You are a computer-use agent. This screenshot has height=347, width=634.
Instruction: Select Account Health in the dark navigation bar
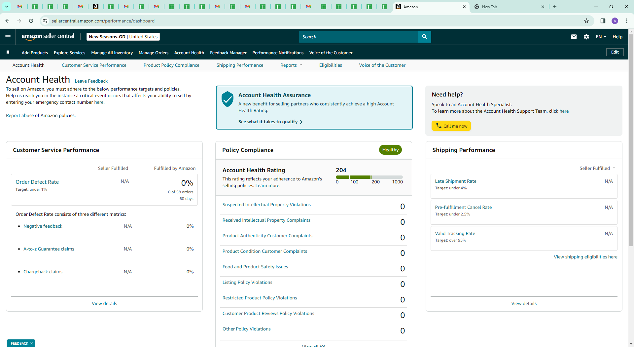click(189, 53)
